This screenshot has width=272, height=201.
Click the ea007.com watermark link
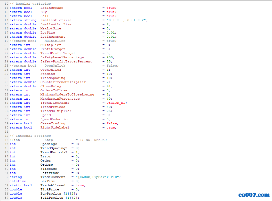pyautogui.click(x=254, y=195)
